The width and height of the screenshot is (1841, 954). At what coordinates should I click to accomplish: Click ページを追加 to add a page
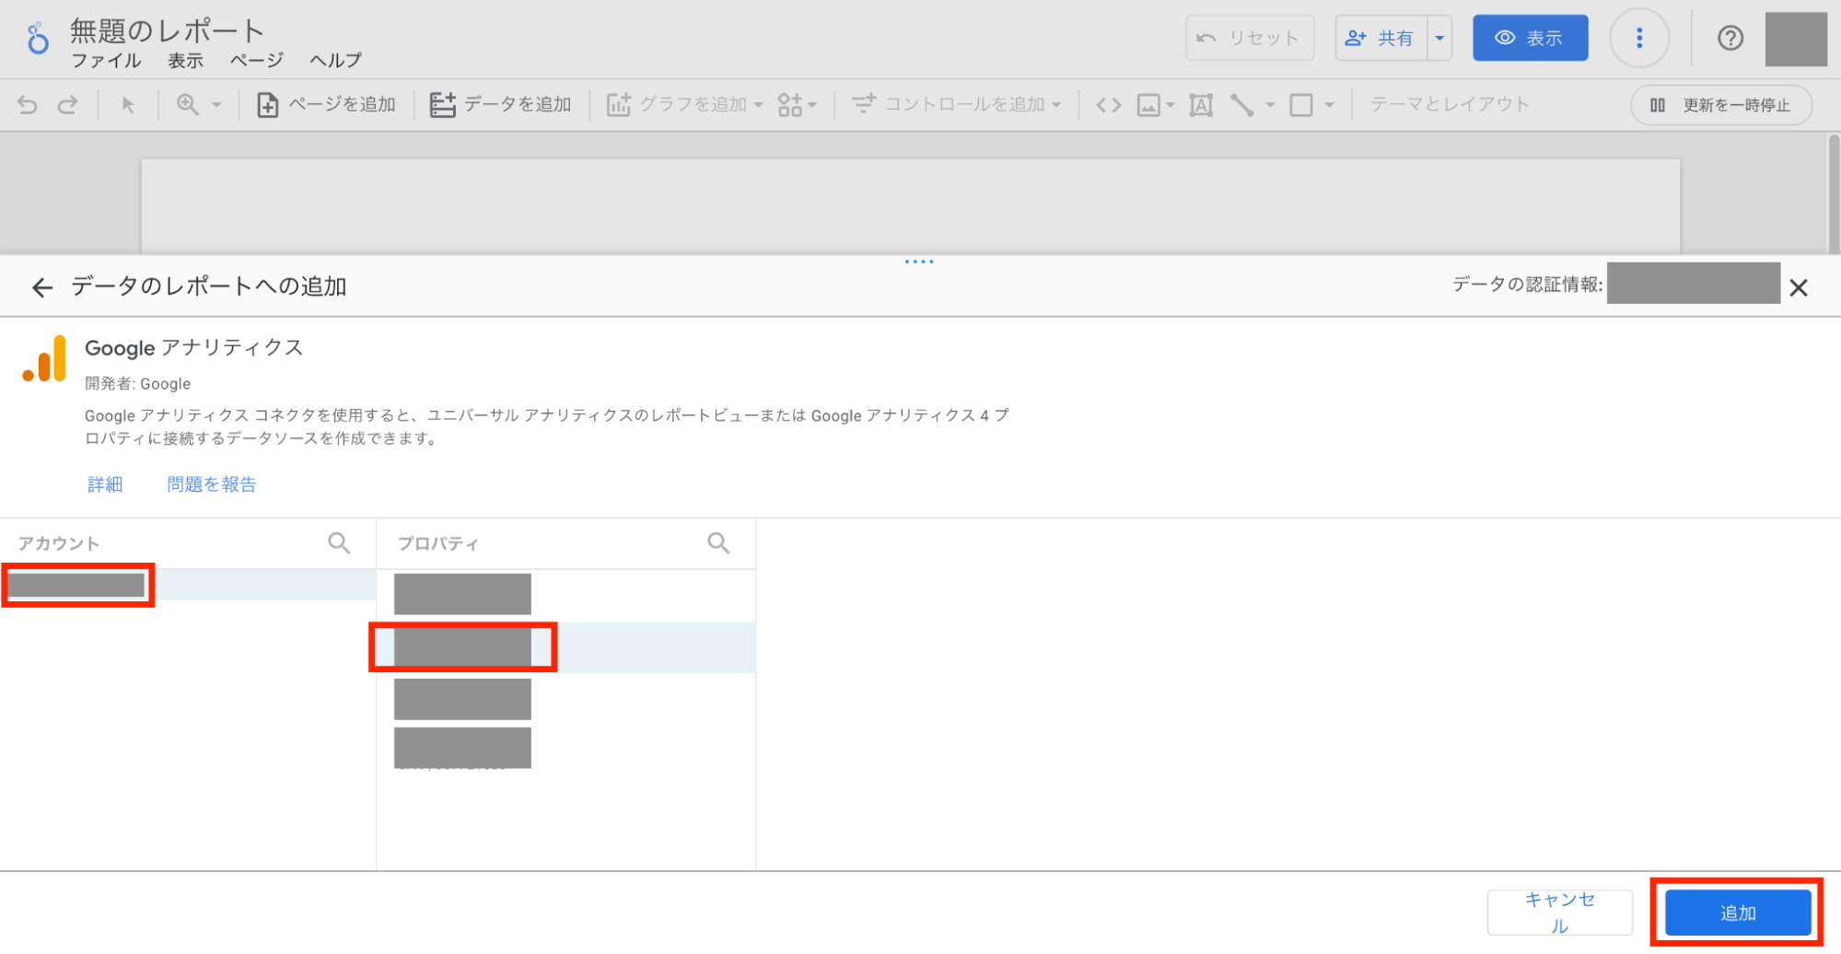point(326,105)
